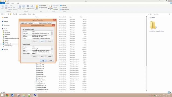Open the New item dropdown
Viewport: 172px width, 97px height.
[x=42, y=5]
